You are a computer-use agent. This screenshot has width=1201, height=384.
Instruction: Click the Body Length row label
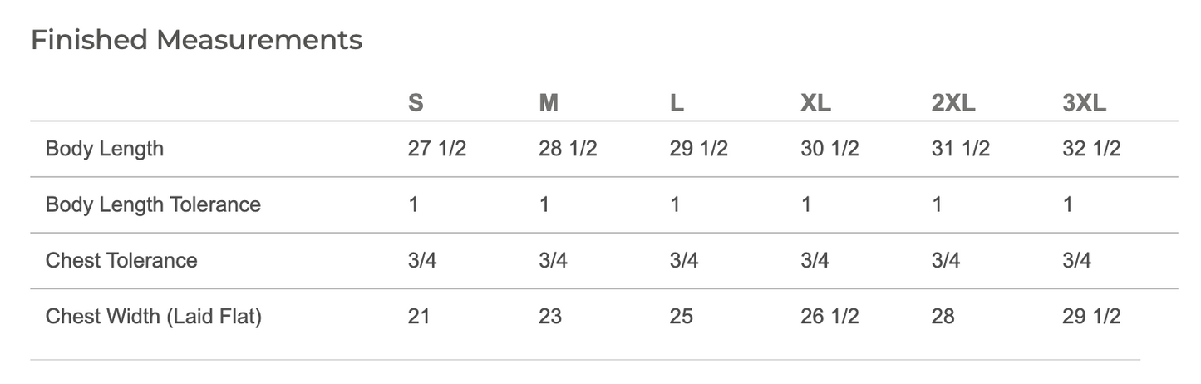[105, 150]
